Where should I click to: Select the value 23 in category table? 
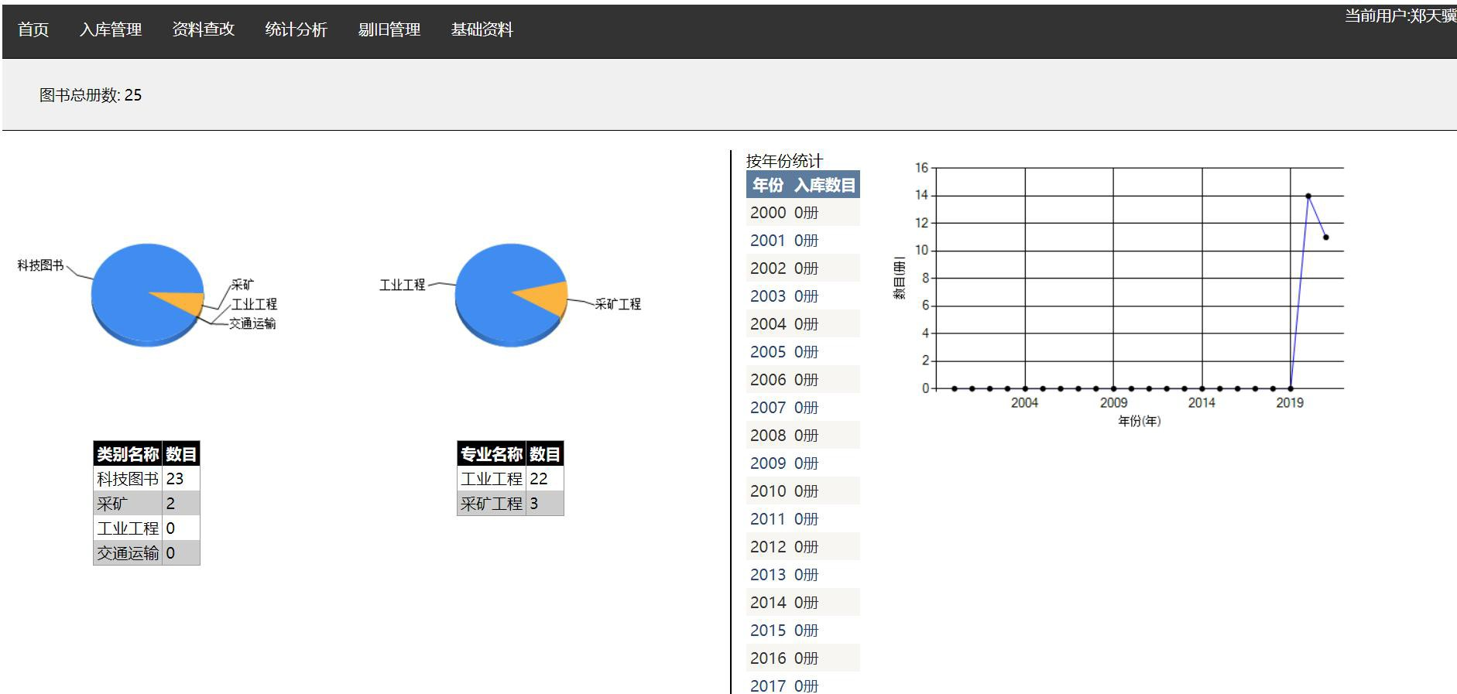[181, 479]
